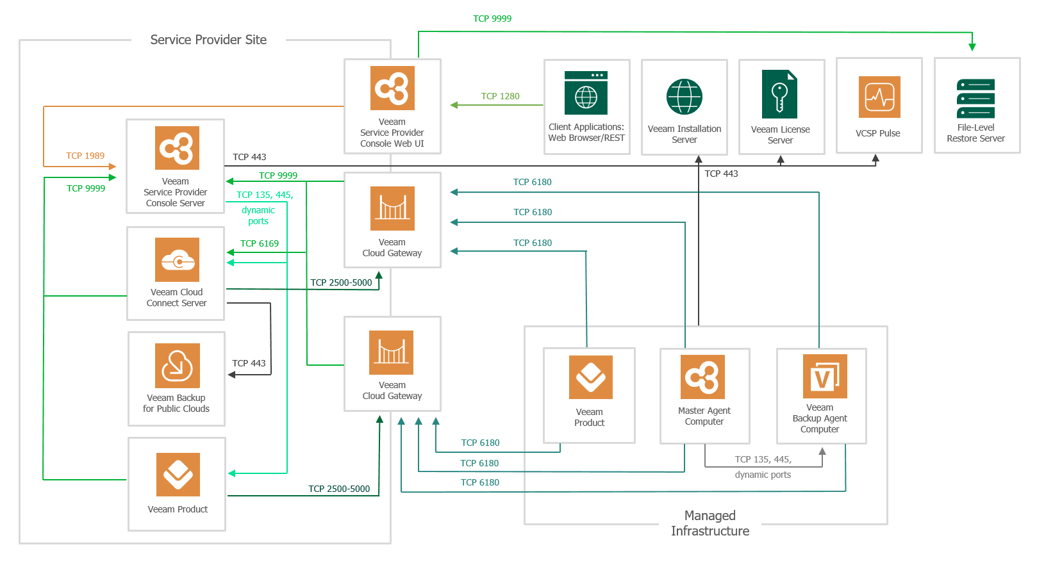Click "TCP 443" below the Veeam Installation Server

click(721, 174)
